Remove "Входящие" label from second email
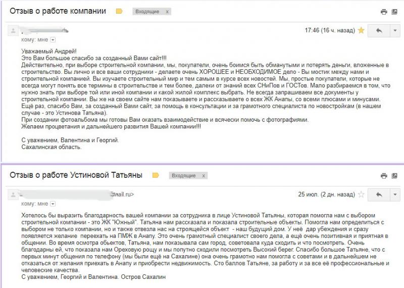404x288 pixels. point(204,175)
